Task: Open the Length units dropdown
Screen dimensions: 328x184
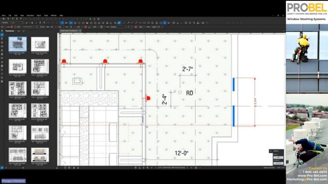Action: pos(157,27)
